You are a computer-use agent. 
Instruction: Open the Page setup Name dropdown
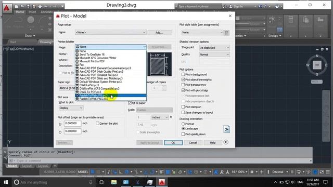(x=110, y=32)
